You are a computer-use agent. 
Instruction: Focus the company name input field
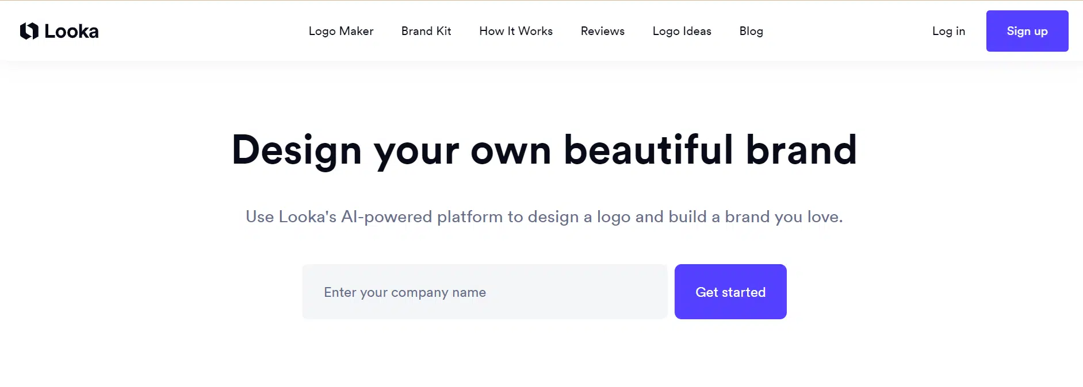pyautogui.click(x=484, y=292)
